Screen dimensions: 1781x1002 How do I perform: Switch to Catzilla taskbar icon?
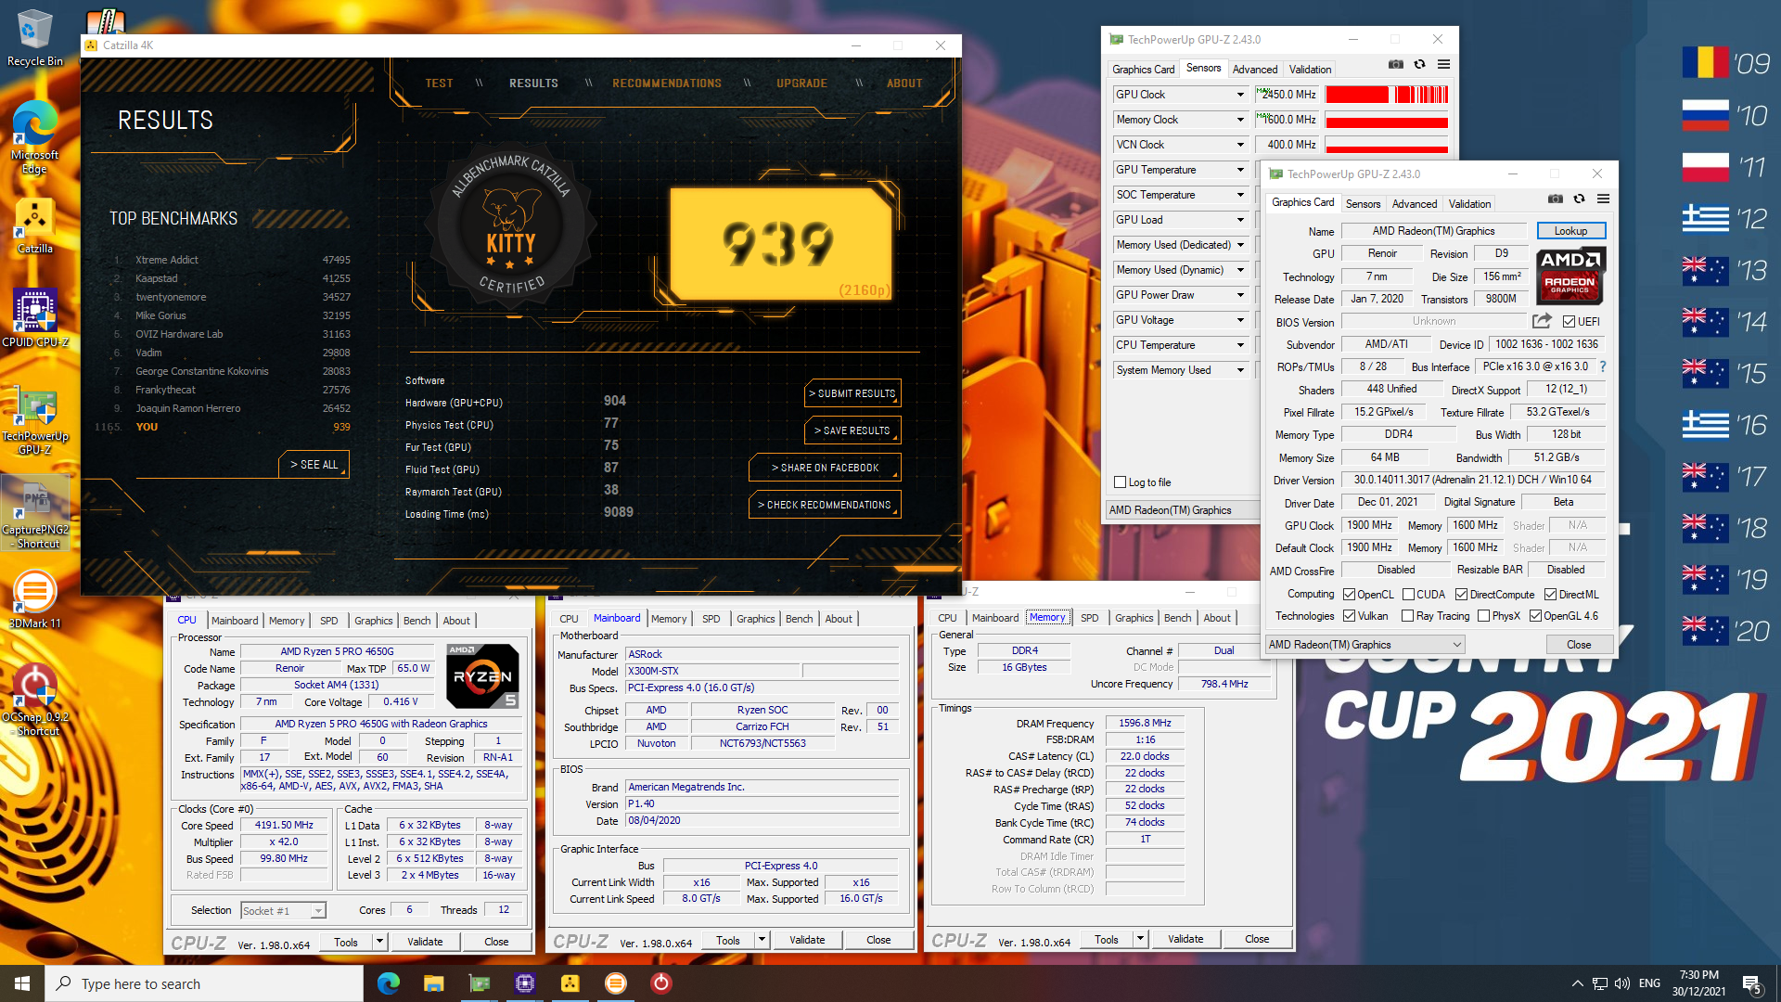(570, 983)
